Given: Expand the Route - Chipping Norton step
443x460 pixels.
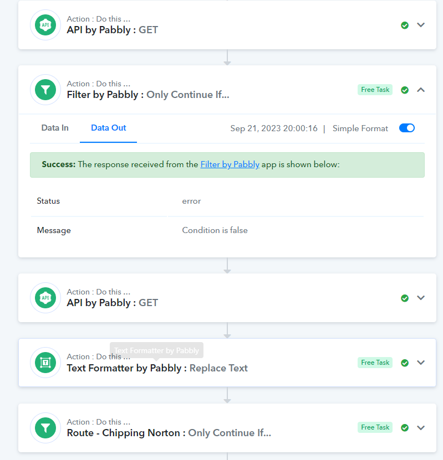Looking at the screenshot, I should (x=421, y=428).
